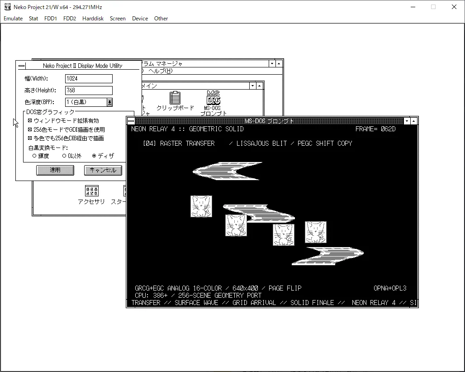The height and width of the screenshot is (372, 465).
Task: Open the Other menu
Action: [161, 19]
